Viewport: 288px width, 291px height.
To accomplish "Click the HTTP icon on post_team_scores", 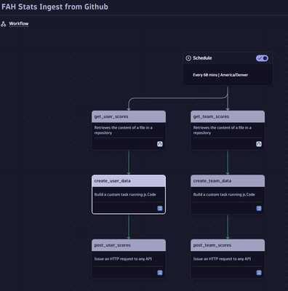I will [x=259, y=273].
